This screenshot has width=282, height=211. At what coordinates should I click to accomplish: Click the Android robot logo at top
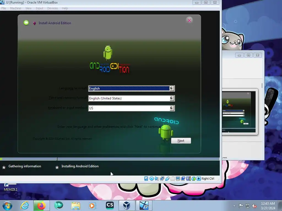[x=108, y=52]
